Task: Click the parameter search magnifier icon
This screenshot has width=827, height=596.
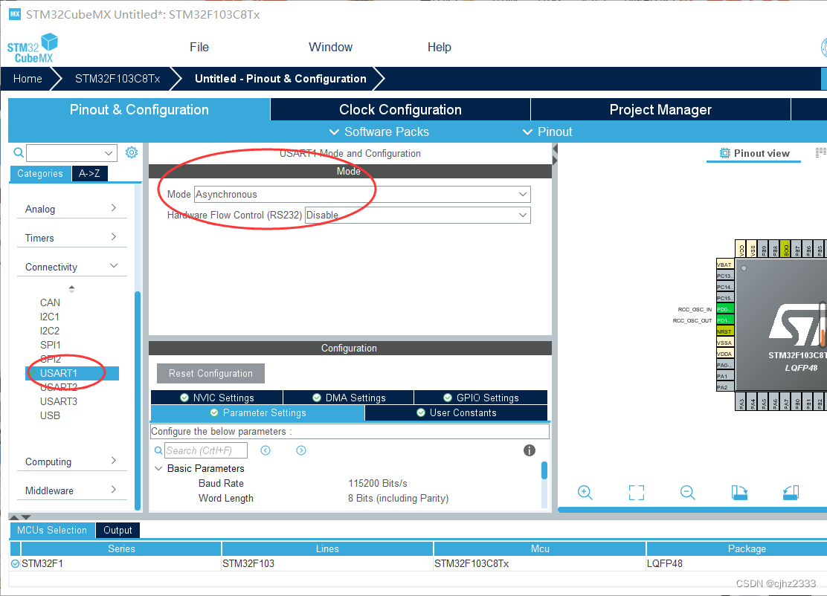Action: tap(158, 450)
